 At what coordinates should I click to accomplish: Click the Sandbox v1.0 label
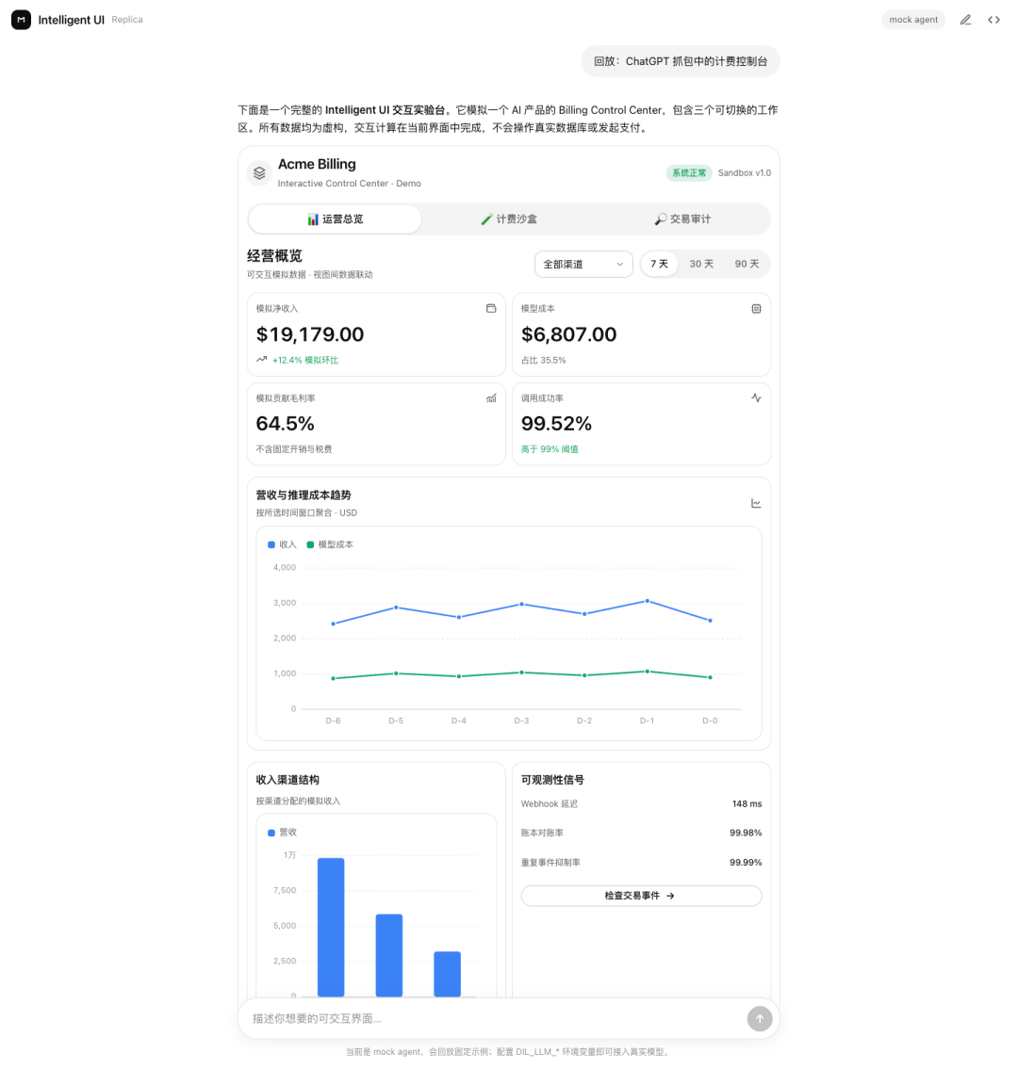(x=745, y=173)
